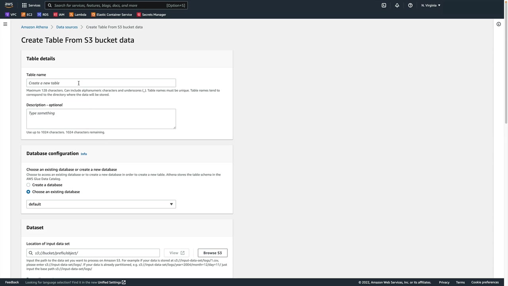Image resolution: width=508 pixels, height=286 pixels.
Task: Open the AWS console home logo
Action: point(9,5)
